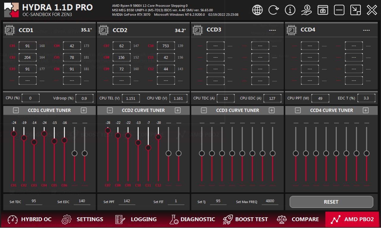Click the C02 slider knob
The image size is (381, 228).
coord(24,138)
